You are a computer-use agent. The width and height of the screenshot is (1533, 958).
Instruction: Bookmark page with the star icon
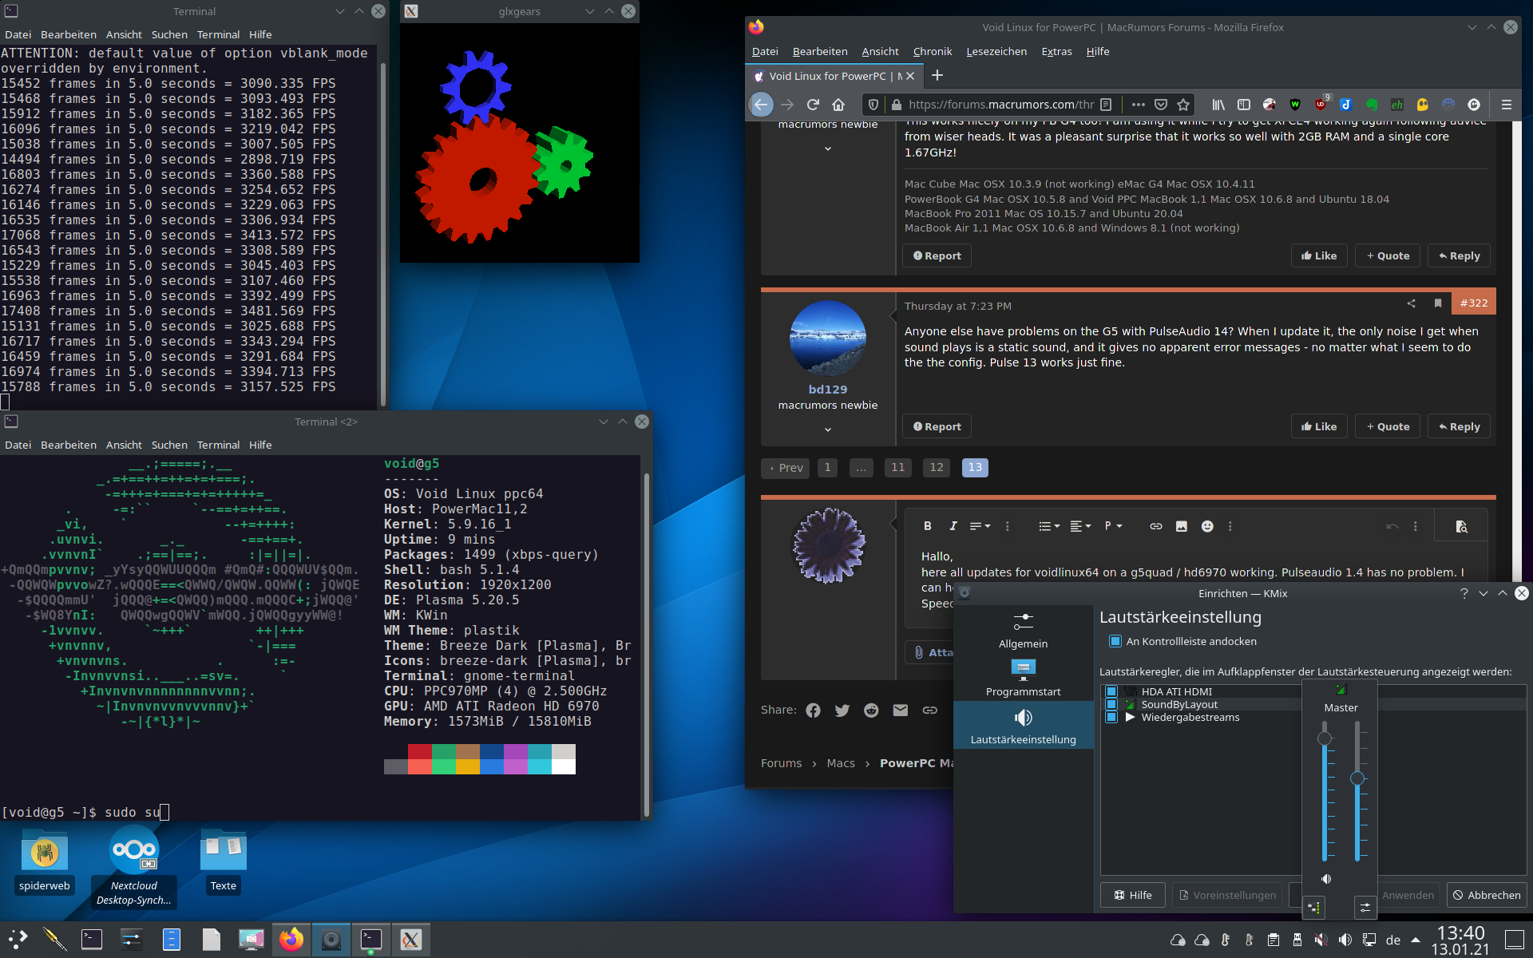(x=1183, y=105)
